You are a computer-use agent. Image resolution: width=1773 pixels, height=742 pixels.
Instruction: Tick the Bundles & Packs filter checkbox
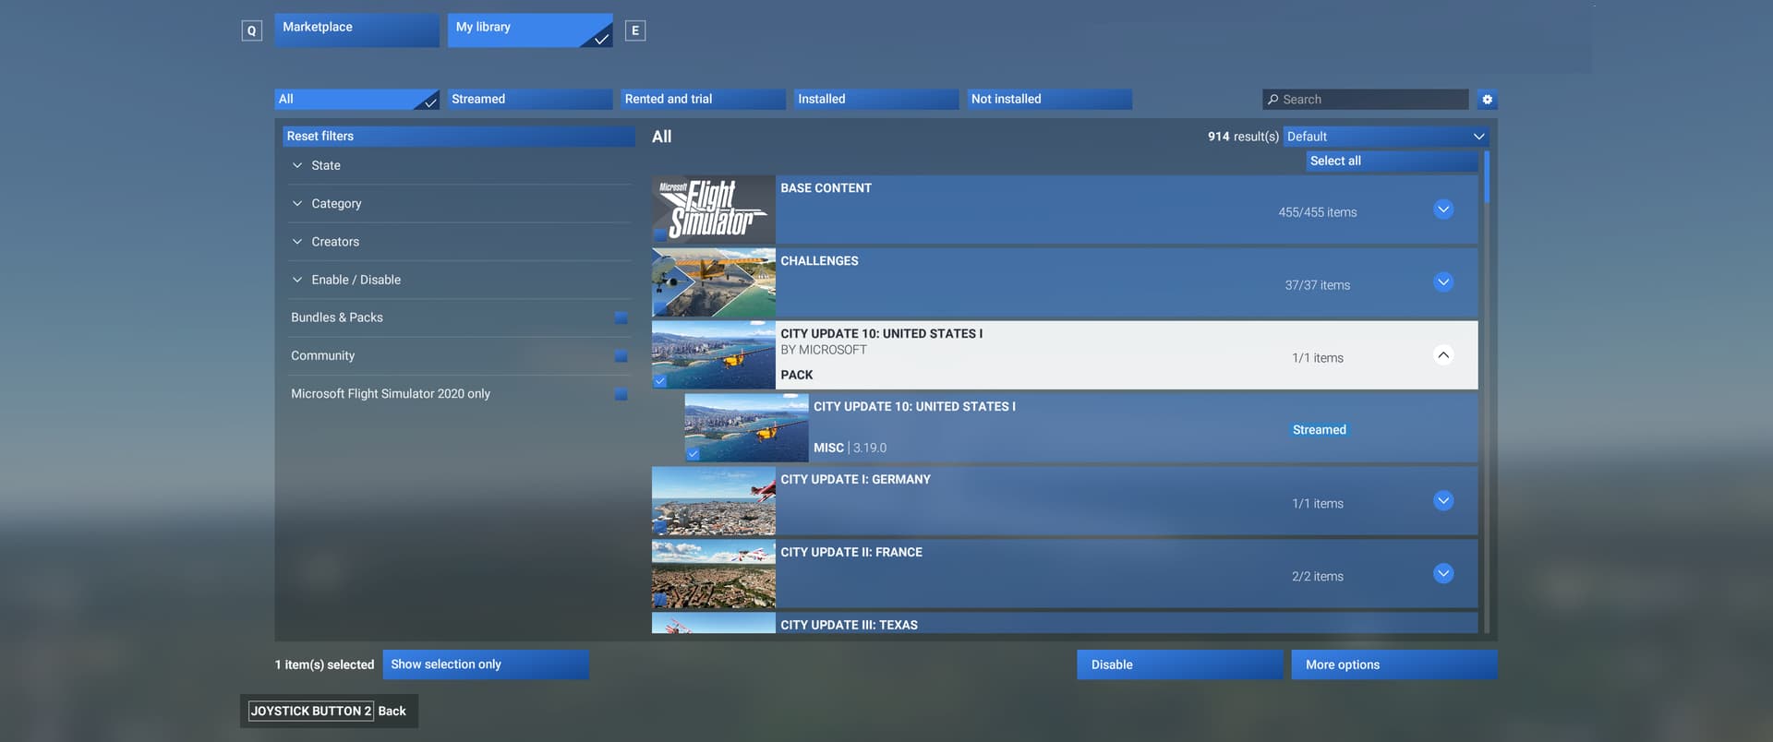point(621,317)
